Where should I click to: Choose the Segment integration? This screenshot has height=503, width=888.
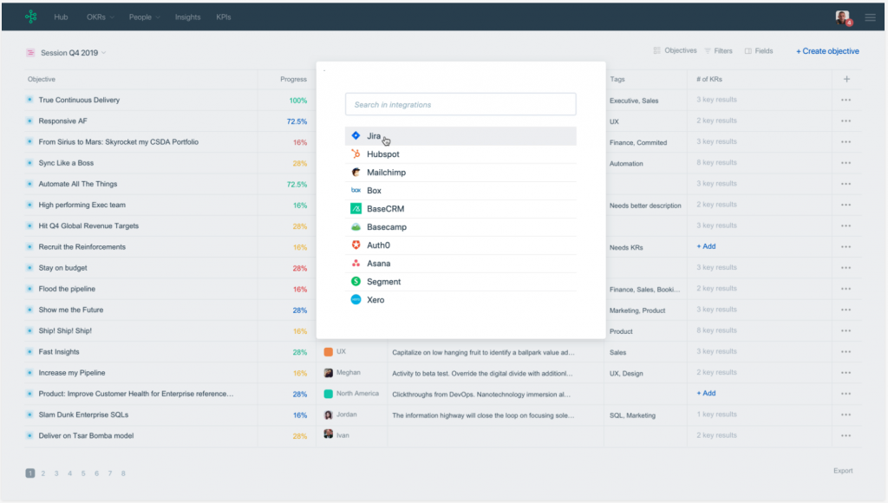point(460,282)
